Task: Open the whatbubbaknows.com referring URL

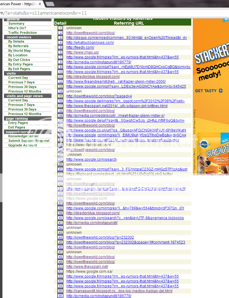Action: [90, 43]
